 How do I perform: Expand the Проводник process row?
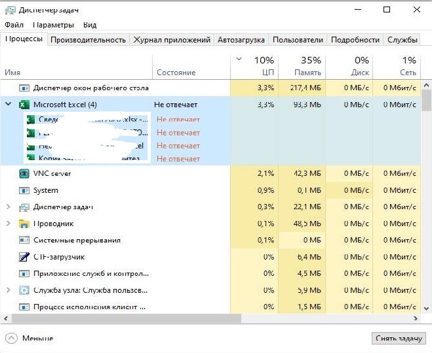pyautogui.click(x=9, y=224)
